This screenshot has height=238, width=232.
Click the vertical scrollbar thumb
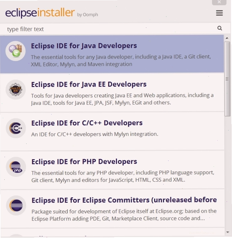227,79
